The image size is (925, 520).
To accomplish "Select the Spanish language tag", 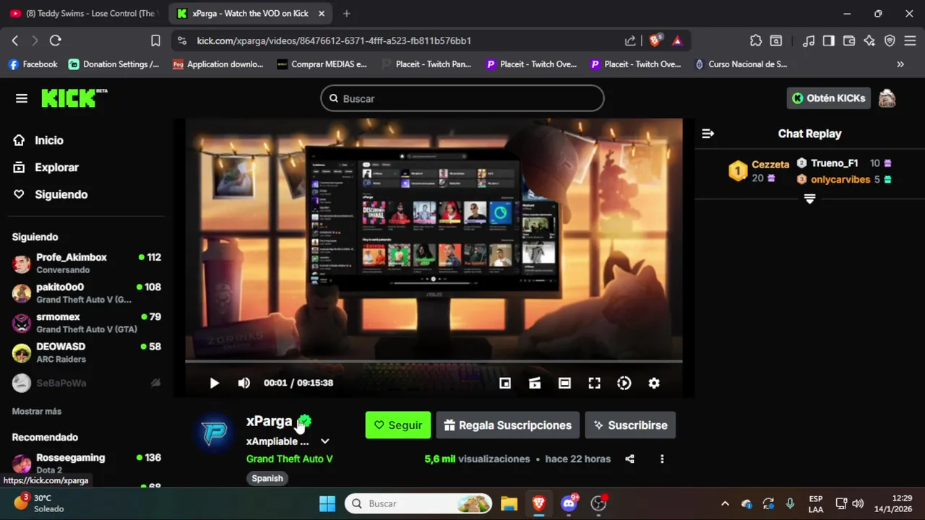I will tap(267, 478).
